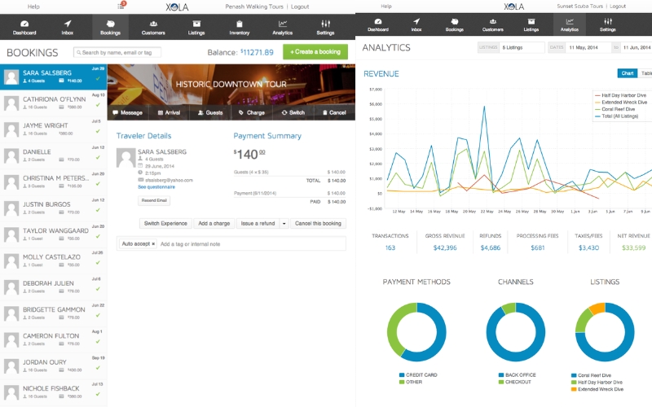Select Nichole Fishback booking row

[x=53, y=392]
